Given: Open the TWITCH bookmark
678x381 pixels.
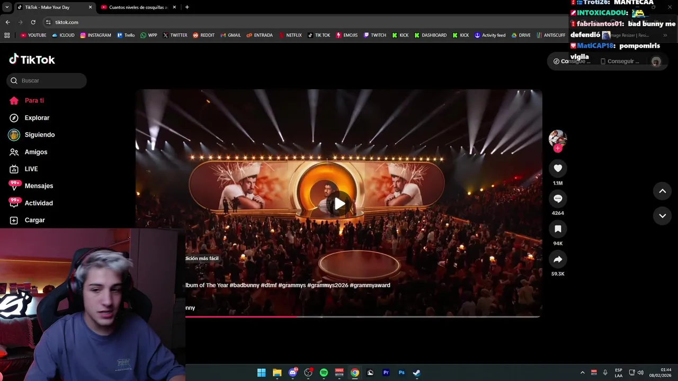Looking at the screenshot, I should coord(374,35).
